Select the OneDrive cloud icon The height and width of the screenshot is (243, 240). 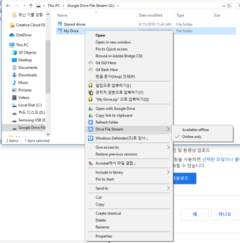coord(12,35)
